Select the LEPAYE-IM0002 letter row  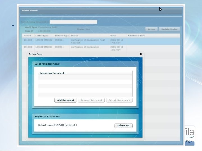(x=101, y=41)
